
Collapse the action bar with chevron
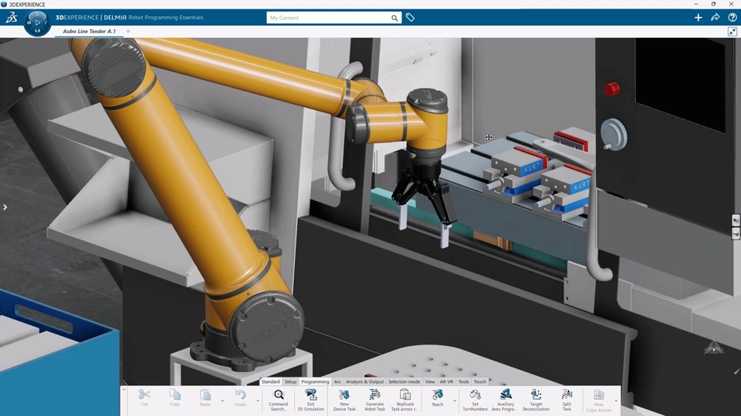point(123,390)
